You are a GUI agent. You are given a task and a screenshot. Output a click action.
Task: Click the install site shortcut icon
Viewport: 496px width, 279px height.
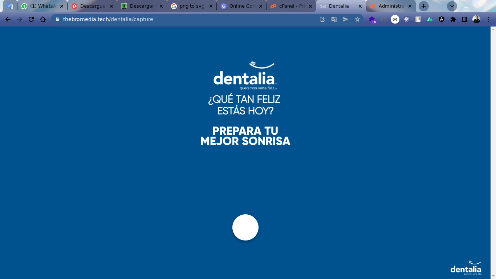click(322, 19)
